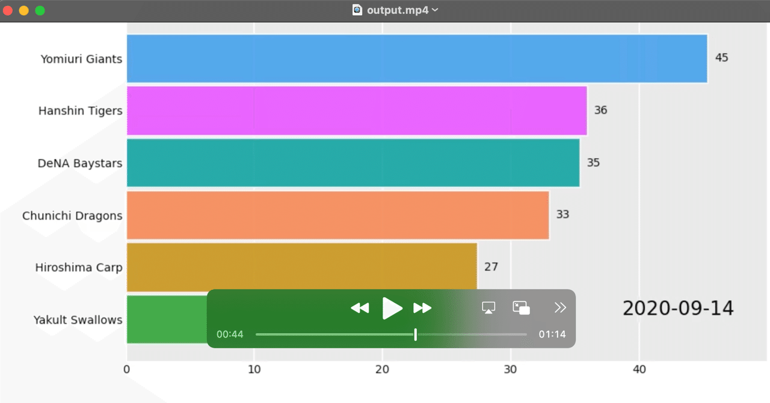Select the total duration label 01:14
The width and height of the screenshot is (770, 403).
[x=552, y=334]
